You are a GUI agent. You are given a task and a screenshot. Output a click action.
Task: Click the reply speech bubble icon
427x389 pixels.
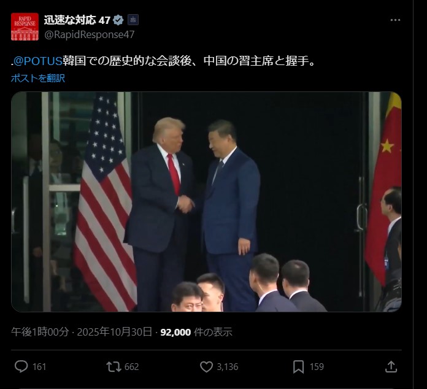click(21, 366)
